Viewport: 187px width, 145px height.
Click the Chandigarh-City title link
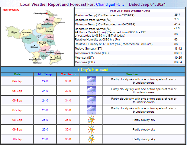click(111, 5)
